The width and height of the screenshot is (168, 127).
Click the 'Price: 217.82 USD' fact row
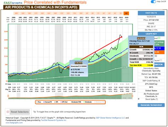click(x=151, y=20)
